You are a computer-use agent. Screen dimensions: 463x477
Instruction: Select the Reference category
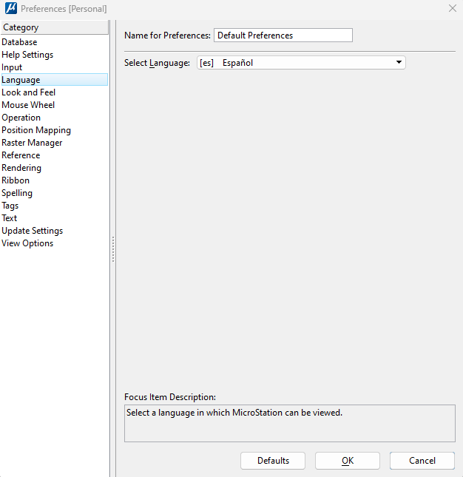pyautogui.click(x=55, y=155)
